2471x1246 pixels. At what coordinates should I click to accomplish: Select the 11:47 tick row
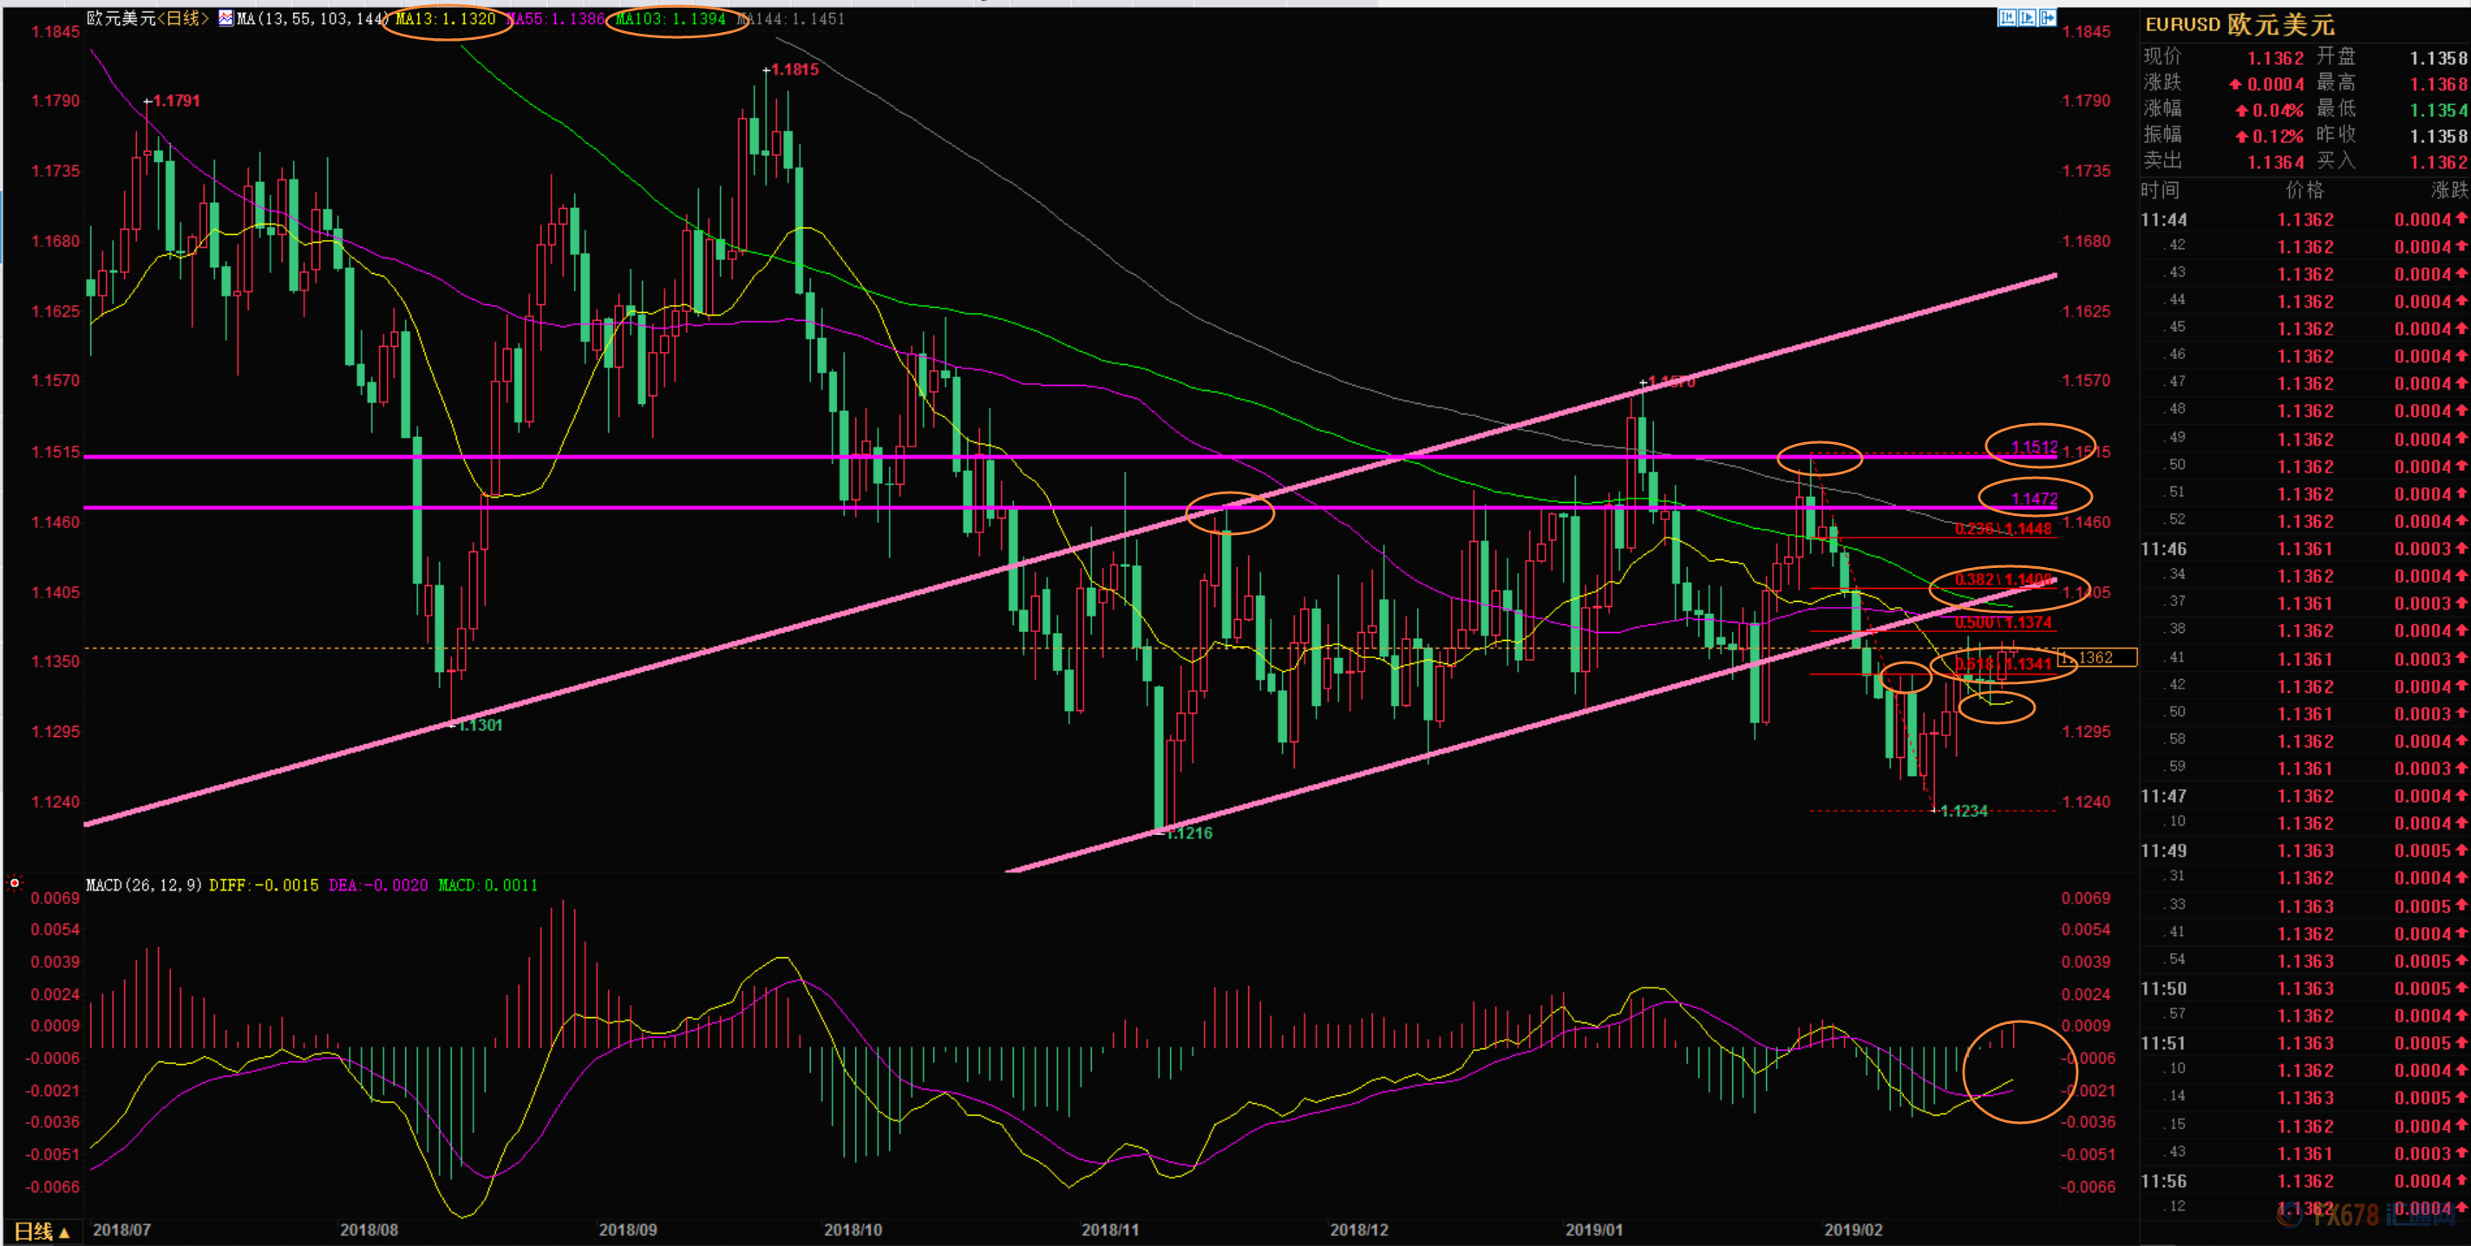(x=2305, y=796)
